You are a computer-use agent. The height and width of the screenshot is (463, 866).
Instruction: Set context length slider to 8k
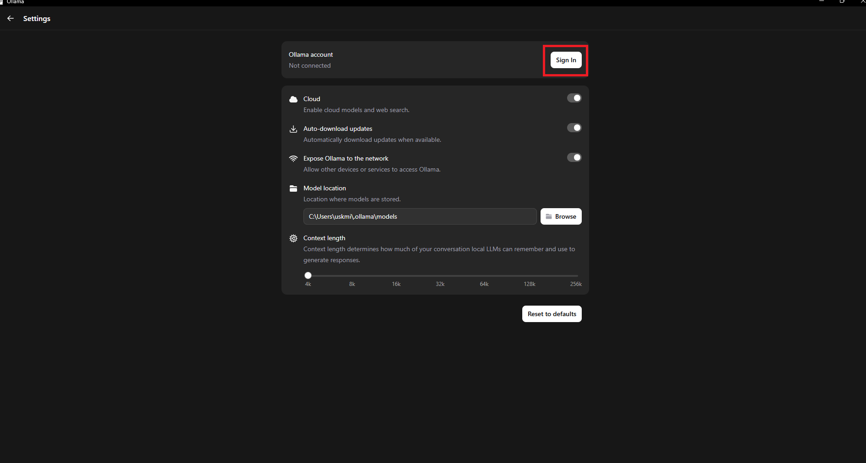click(x=352, y=276)
